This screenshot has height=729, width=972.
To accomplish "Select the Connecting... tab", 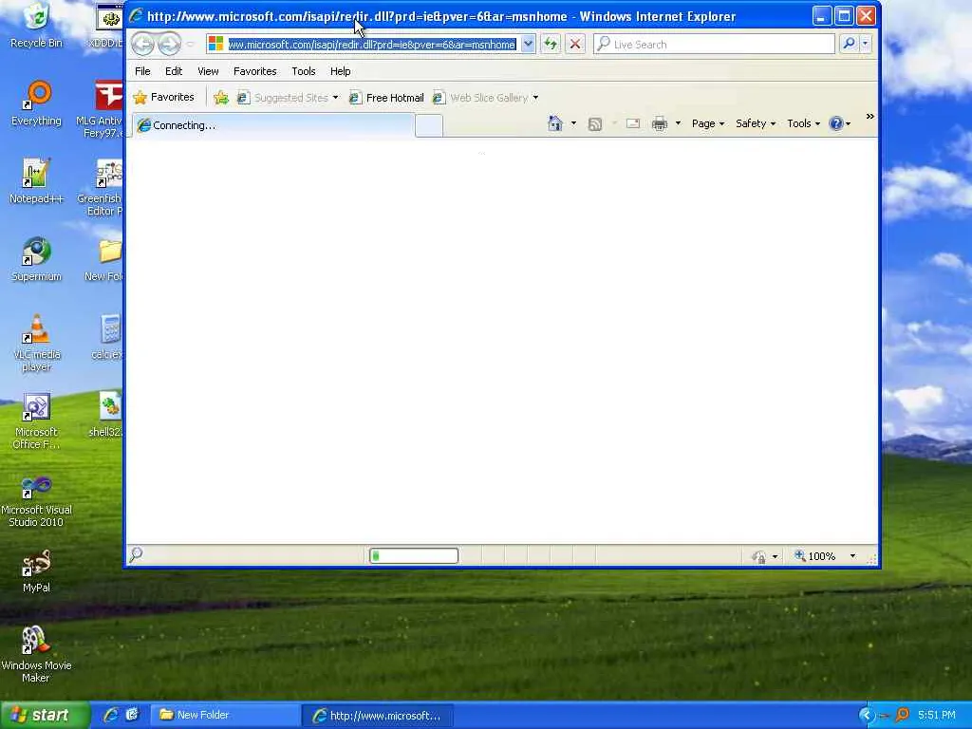I will point(272,125).
